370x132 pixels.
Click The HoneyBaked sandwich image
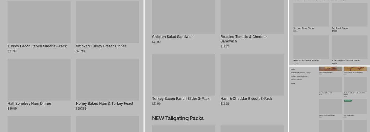click(355, 107)
